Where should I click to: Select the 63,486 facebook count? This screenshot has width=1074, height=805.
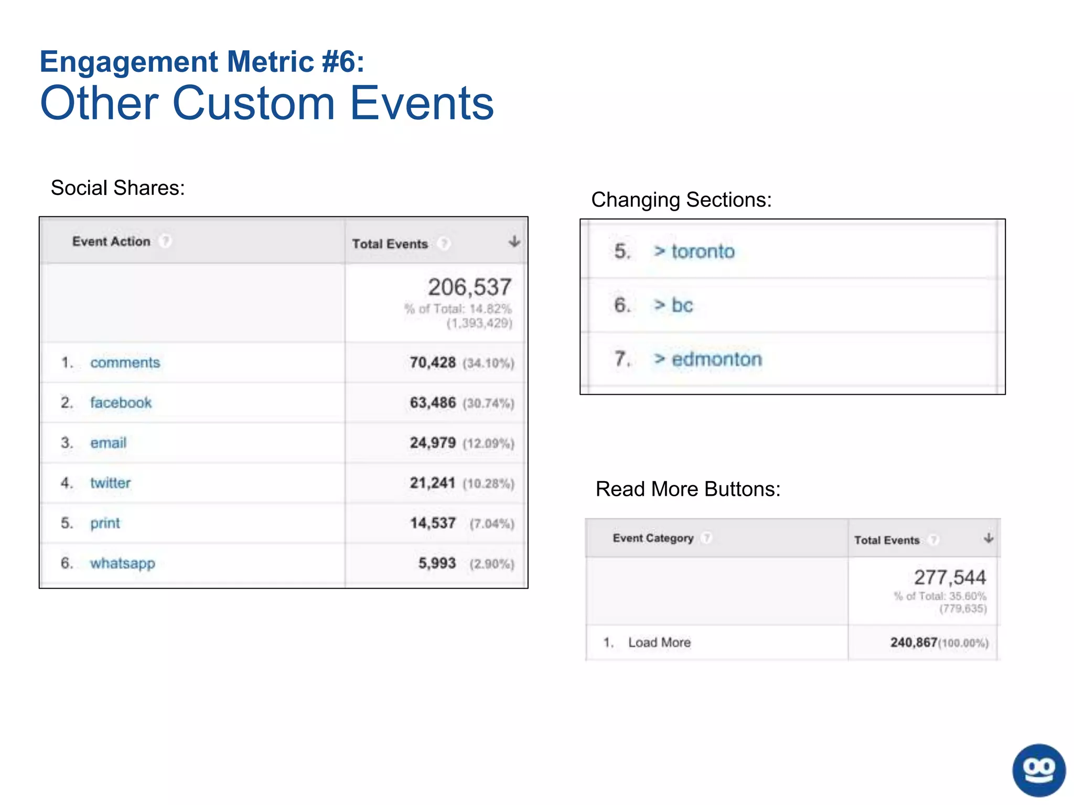coord(433,402)
